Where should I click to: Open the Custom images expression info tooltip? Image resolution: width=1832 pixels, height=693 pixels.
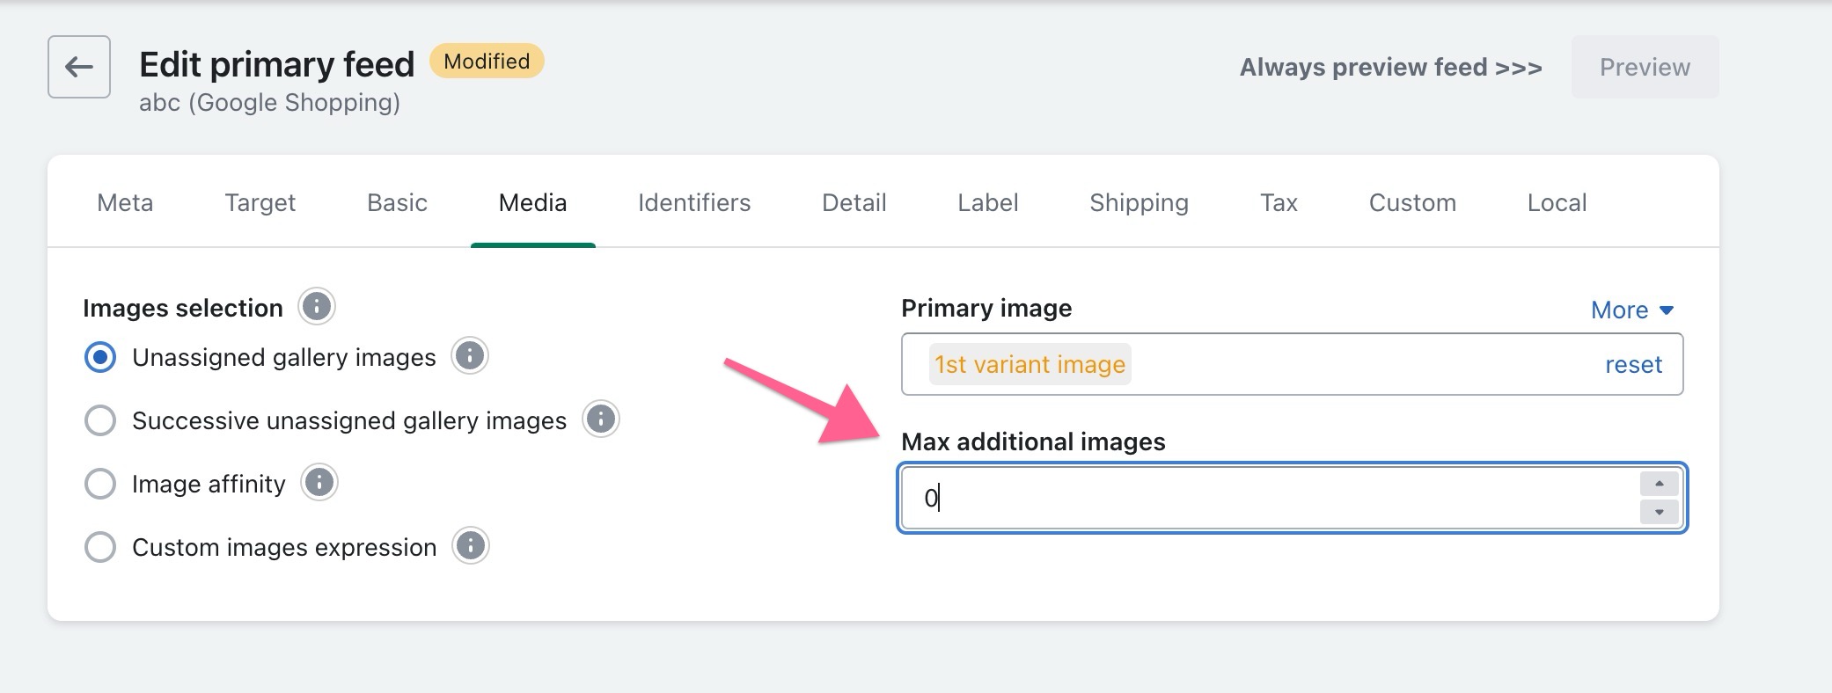pos(471,546)
